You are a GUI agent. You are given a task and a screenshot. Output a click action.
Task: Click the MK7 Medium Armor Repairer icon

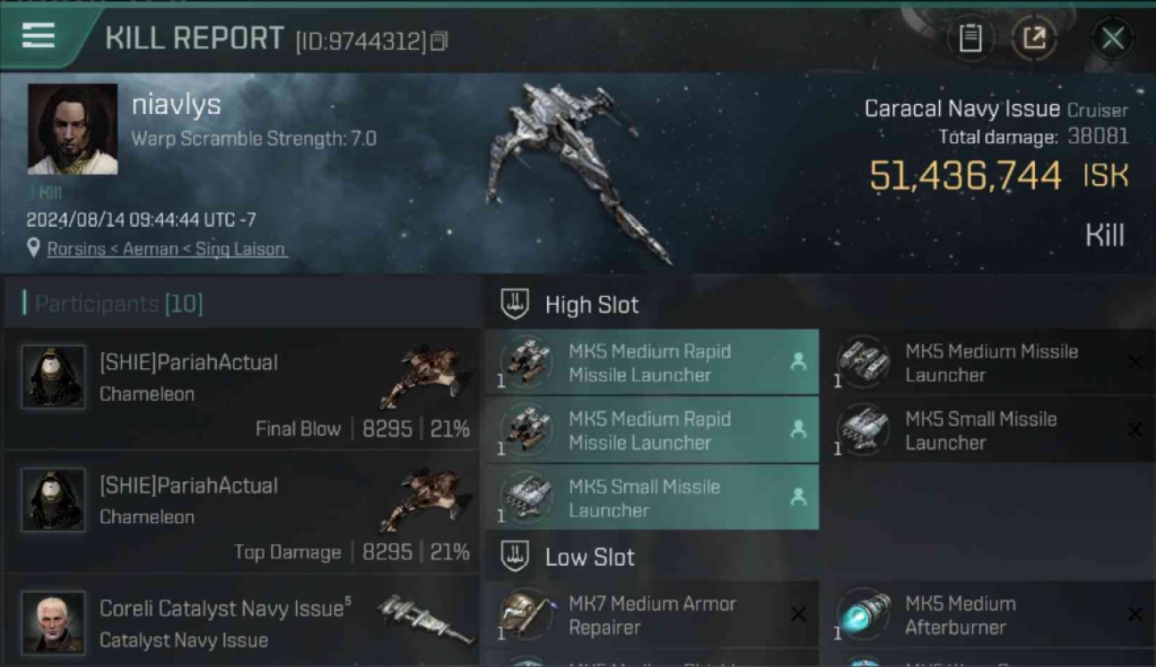point(526,615)
